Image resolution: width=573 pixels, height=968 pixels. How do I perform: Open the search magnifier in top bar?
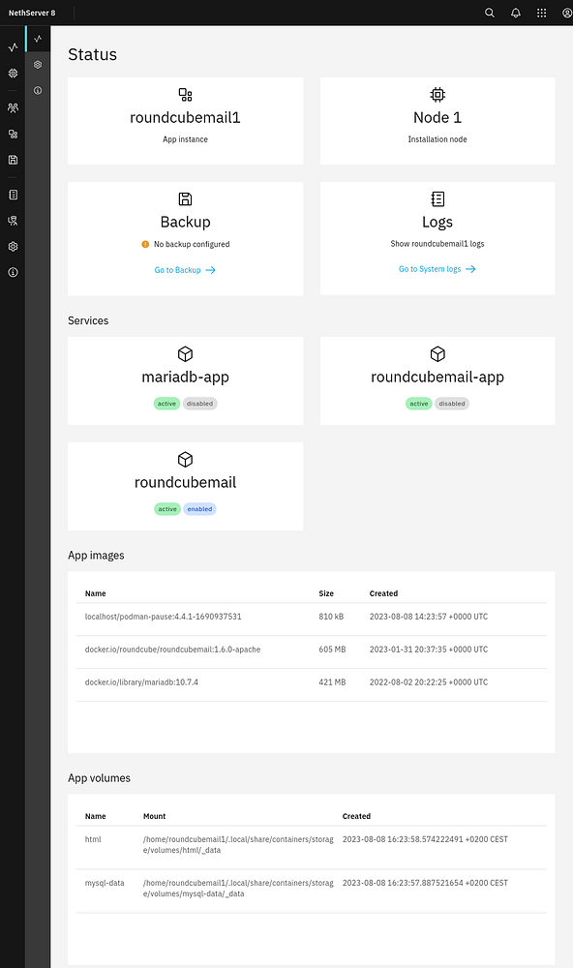click(x=490, y=13)
